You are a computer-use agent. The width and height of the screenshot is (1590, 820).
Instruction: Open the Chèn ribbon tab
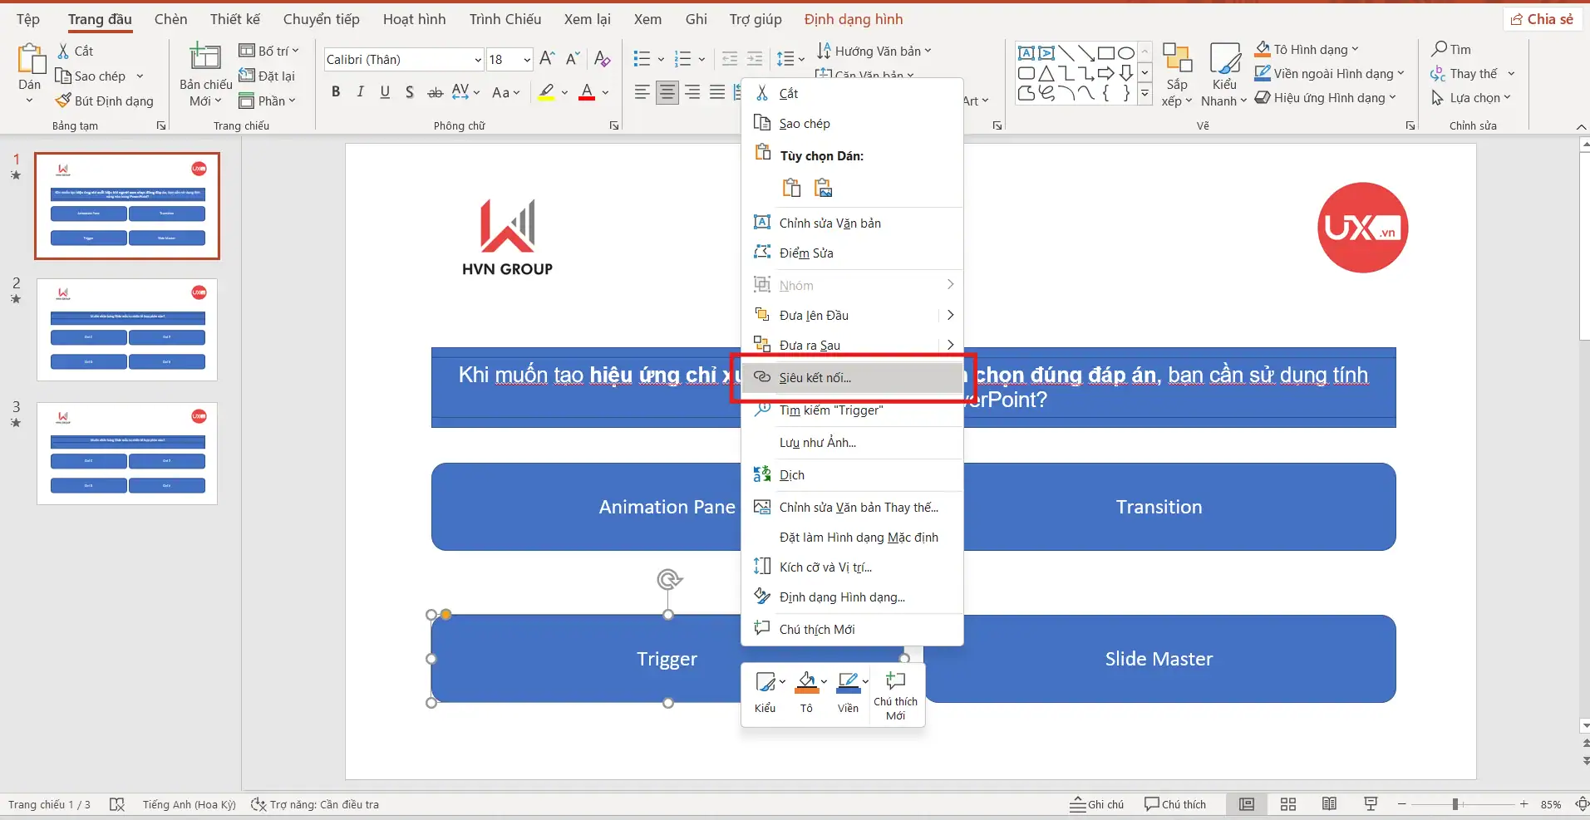click(170, 19)
